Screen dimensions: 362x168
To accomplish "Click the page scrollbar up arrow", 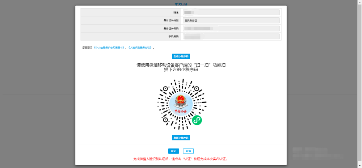I will point(360,2).
